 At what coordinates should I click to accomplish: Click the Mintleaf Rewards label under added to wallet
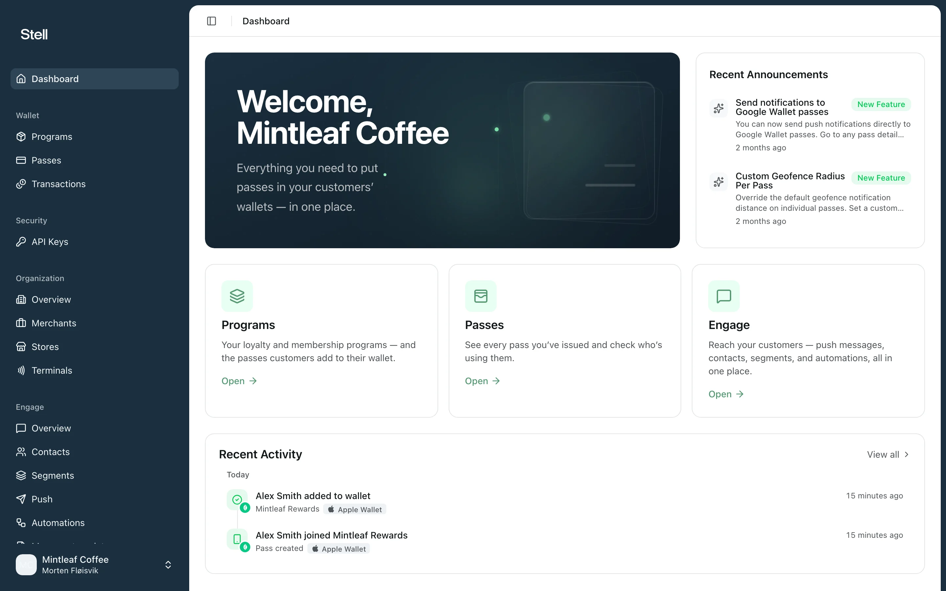pyautogui.click(x=287, y=509)
